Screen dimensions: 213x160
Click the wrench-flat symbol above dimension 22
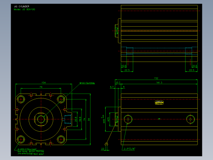[x=106, y=144]
